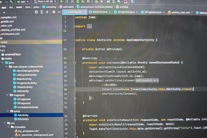This screenshot has width=207, height=138.
Task: Fold the onCreate method at line 22
Action: (x=75, y=63)
